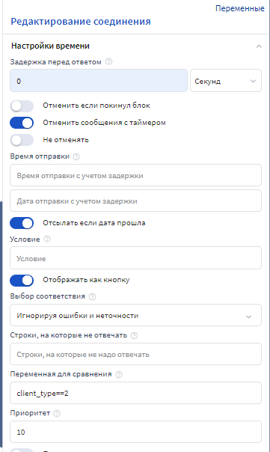Turn on Не отменять toggle

point(22,140)
